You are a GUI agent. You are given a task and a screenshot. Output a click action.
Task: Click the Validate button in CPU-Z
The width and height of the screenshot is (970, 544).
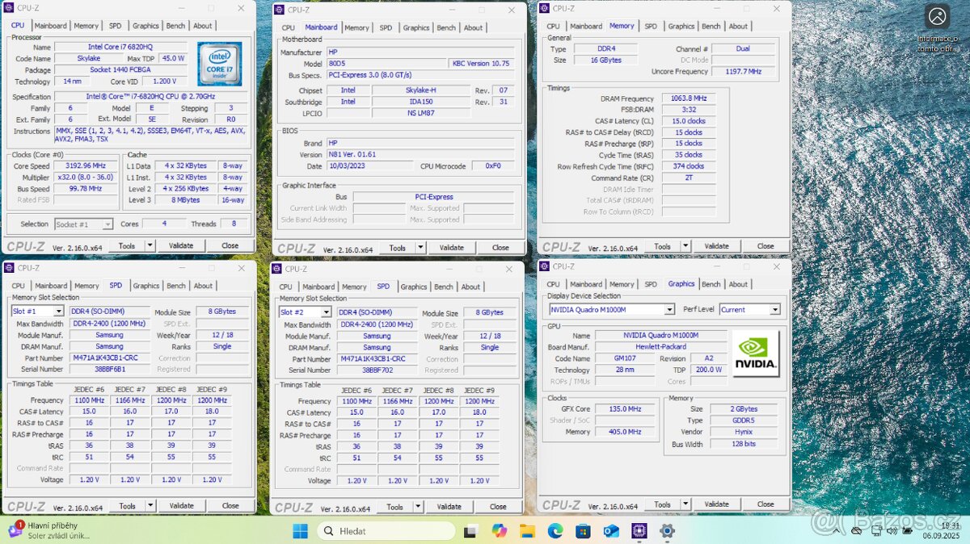180,245
